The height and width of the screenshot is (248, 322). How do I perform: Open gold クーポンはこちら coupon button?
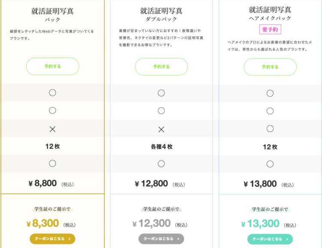[x=52, y=239]
